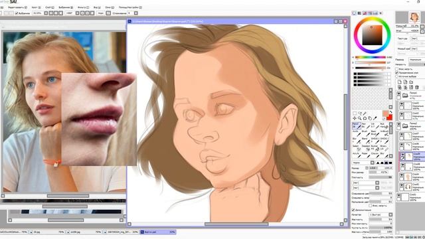The width and height of the screenshot is (425, 239).
Task: Click the foreground color swatch
Action: tap(385, 114)
